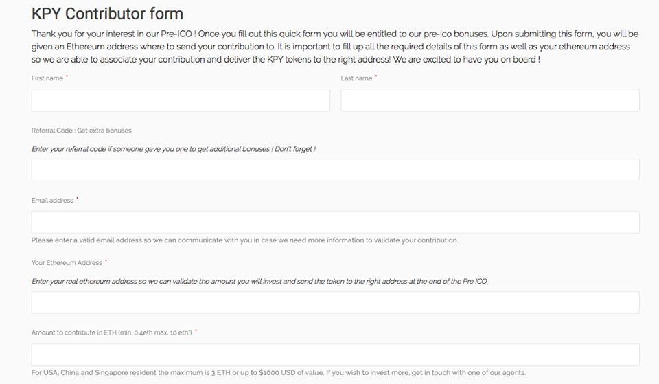This screenshot has height=384, width=659.
Task: Focus the Last name text box
Action: pyautogui.click(x=490, y=100)
